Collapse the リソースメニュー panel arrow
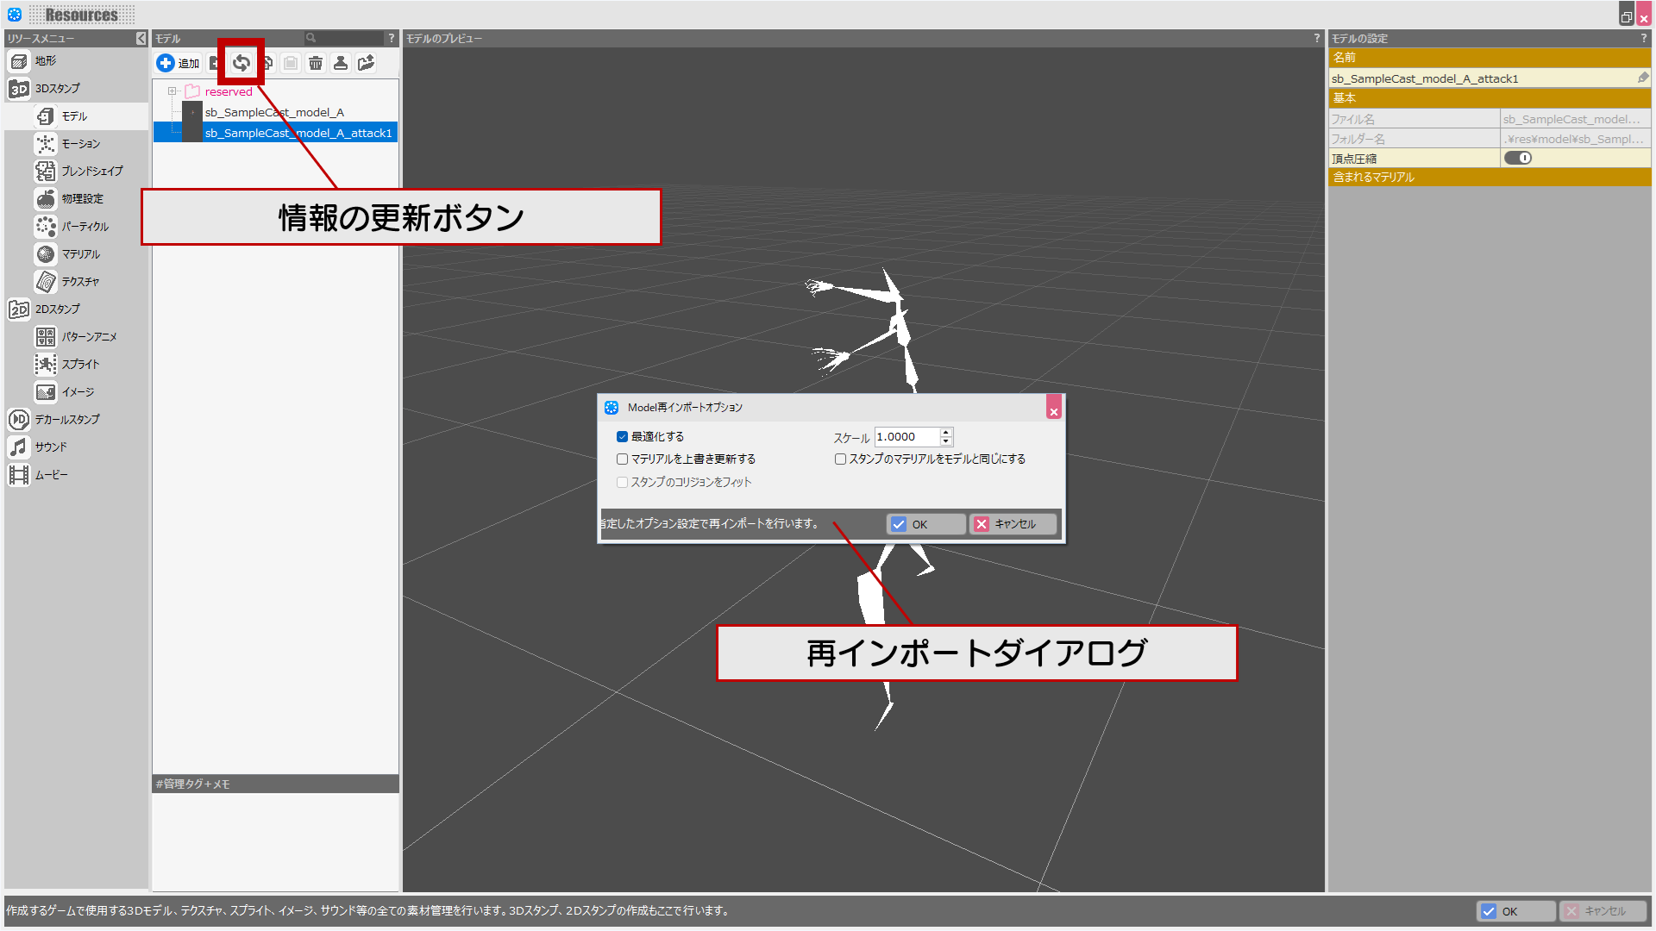Screen dimensions: 1656x931 tap(141, 39)
